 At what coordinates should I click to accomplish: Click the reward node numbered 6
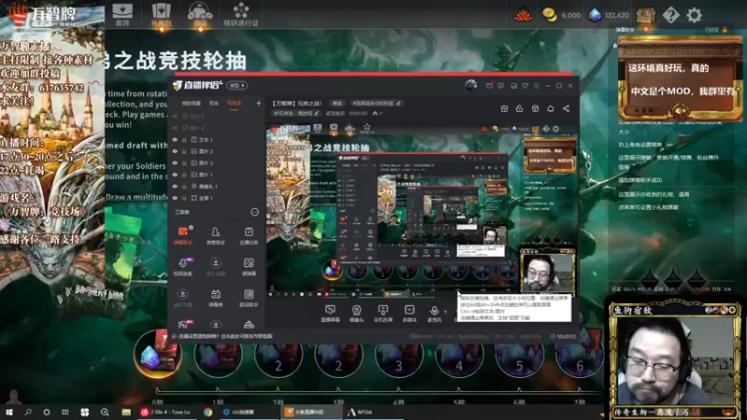tap(579, 356)
